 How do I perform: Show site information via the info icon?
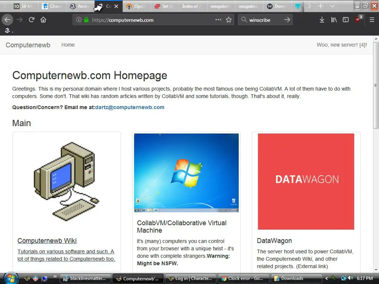(78, 20)
